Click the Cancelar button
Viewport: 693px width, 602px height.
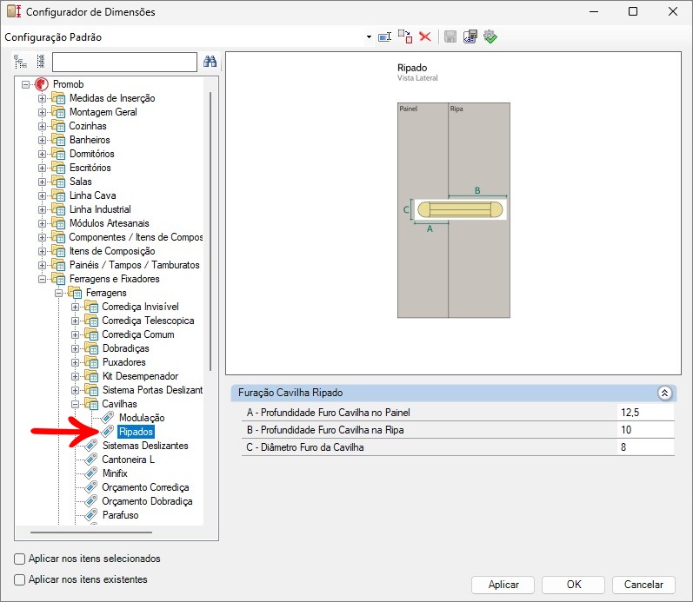(x=643, y=585)
